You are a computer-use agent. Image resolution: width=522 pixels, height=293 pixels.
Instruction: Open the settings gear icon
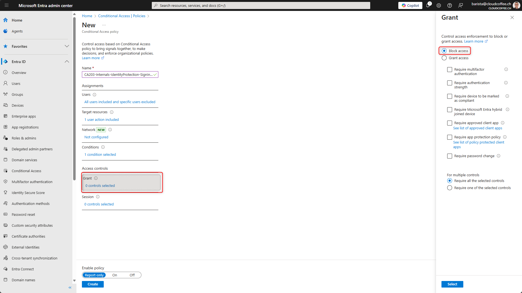pyautogui.click(x=439, y=5)
